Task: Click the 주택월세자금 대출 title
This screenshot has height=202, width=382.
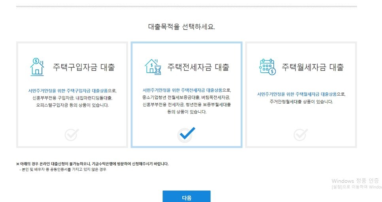Action: (x=313, y=67)
